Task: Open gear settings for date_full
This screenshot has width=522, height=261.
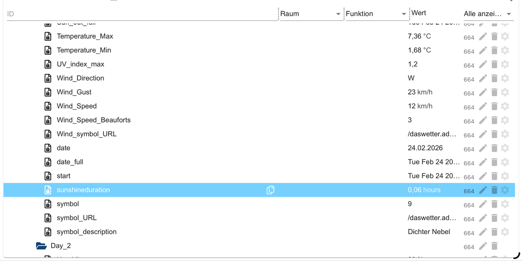Action: pos(505,162)
